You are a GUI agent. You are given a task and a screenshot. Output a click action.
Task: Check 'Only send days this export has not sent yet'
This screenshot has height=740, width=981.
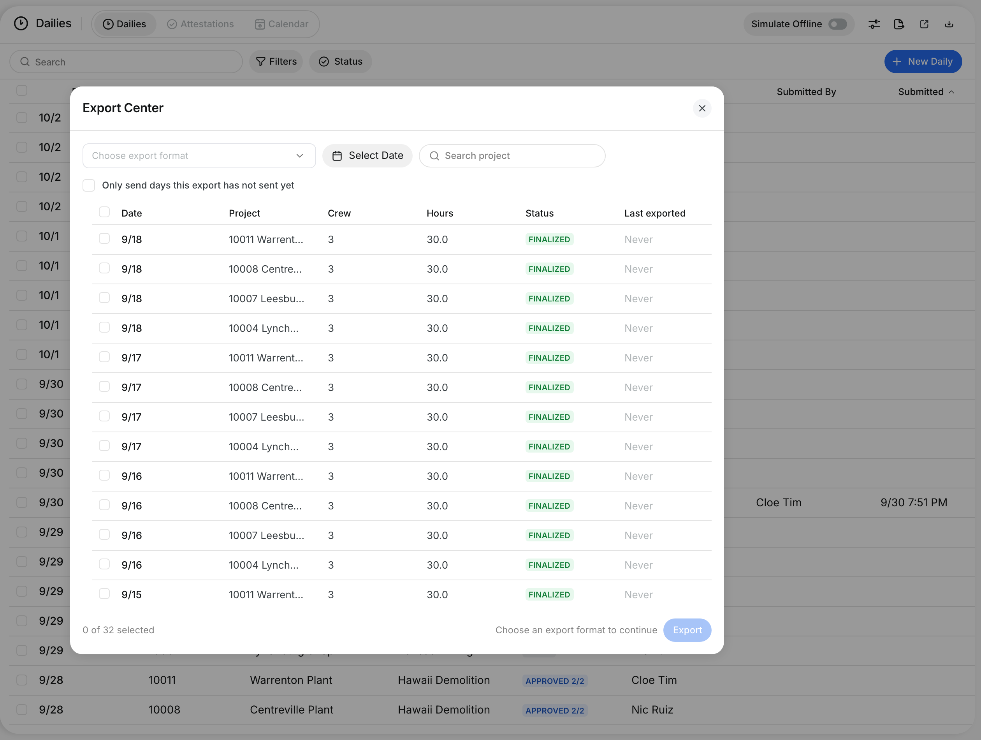(x=89, y=185)
